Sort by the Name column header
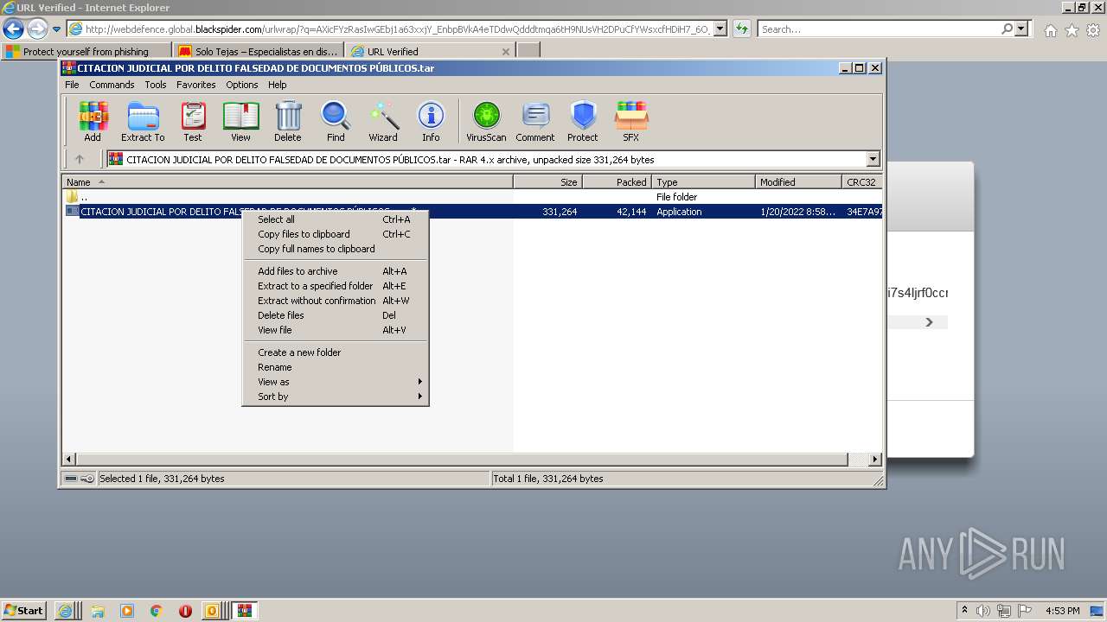 [x=288, y=182]
